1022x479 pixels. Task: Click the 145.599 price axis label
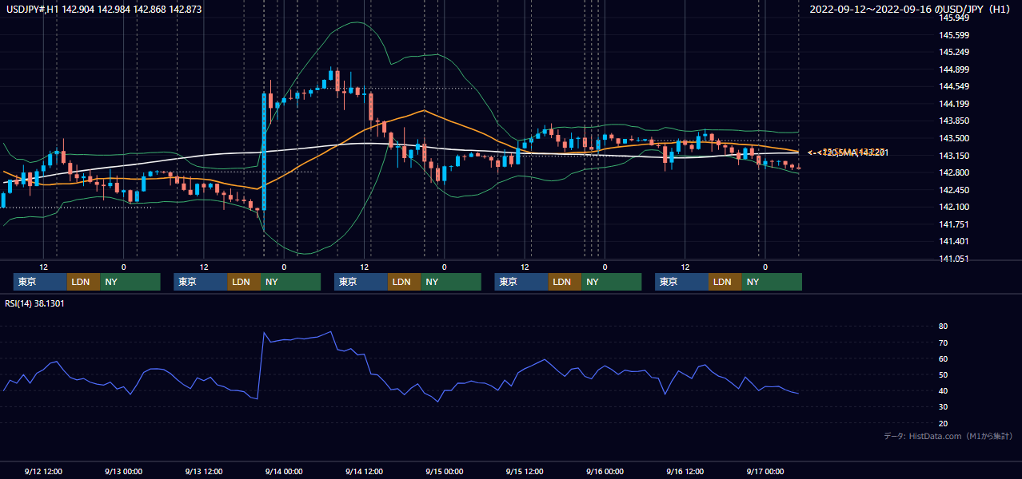955,35
